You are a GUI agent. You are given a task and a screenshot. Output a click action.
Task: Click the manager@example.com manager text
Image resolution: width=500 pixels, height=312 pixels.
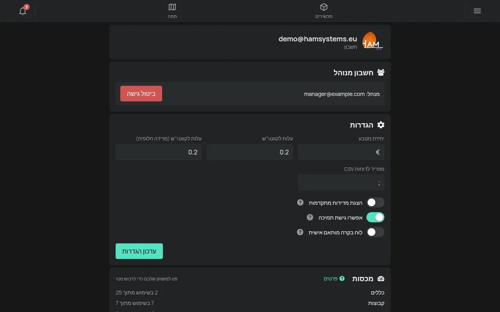(x=334, y=94)
